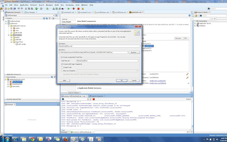Open Firefox from the taskbar

tap(66, 140)
